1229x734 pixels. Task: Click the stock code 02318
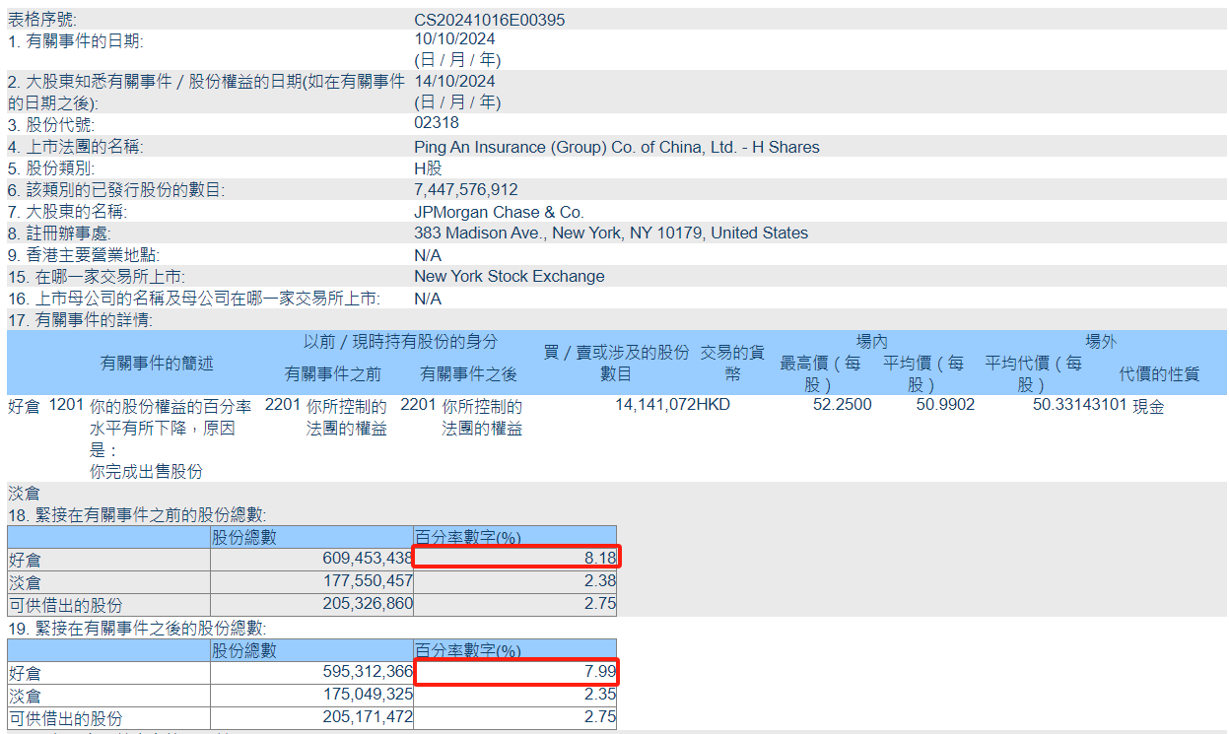(x=436, y=123)
